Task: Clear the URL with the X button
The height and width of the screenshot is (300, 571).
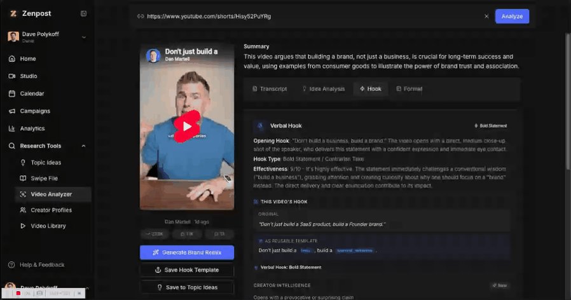Action: tap(486, 17)
